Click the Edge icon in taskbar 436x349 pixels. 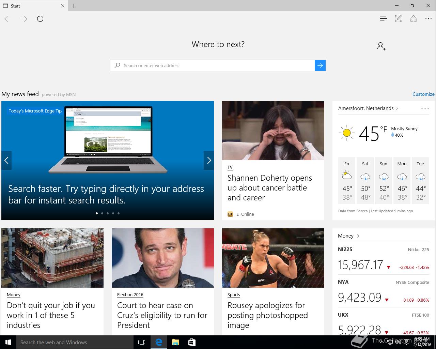159,342
